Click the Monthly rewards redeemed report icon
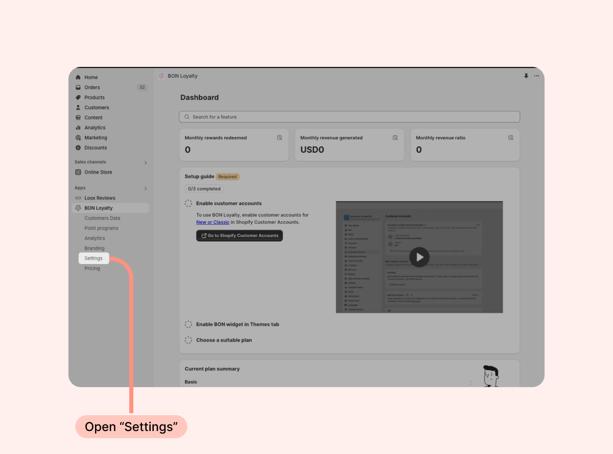The image size is (613, 454). point(279,138)
